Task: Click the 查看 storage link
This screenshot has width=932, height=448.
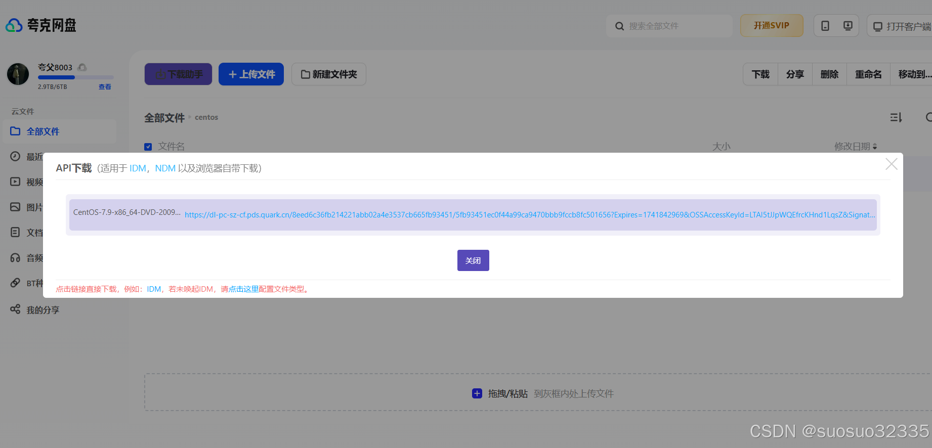Action: click(x=105, y=87)
